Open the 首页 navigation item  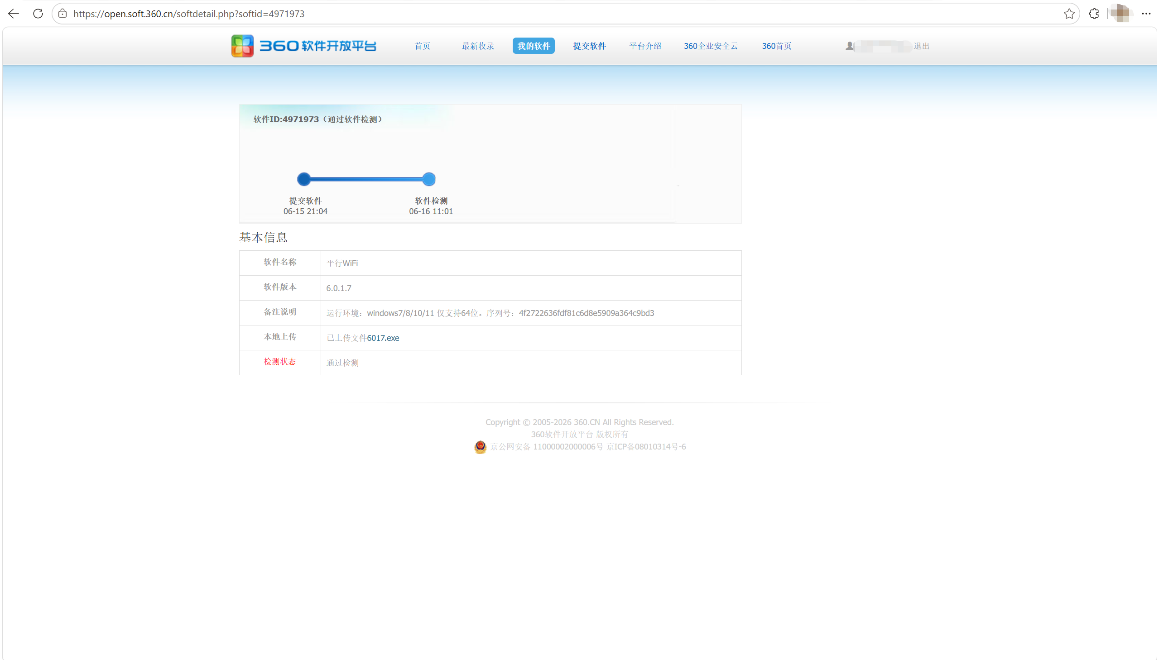click(x=422, y=46)
